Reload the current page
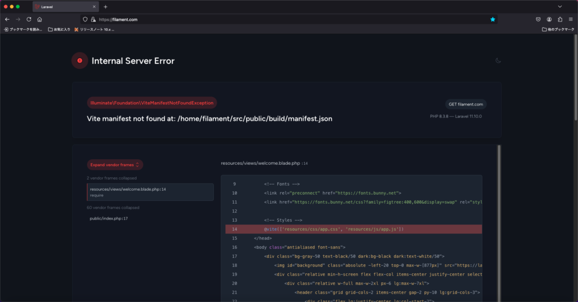 (29, 19)
